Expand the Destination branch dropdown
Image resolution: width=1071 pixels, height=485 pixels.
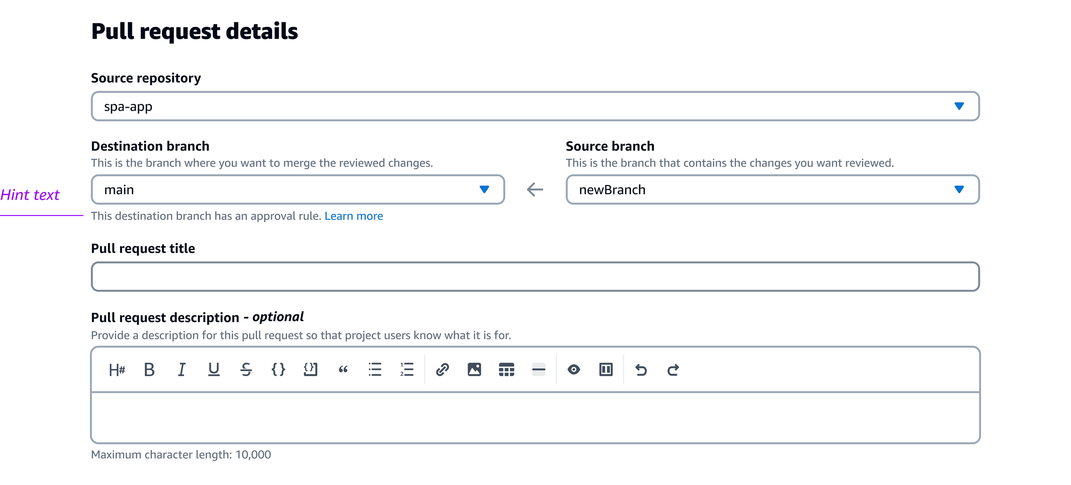(298, 189)
